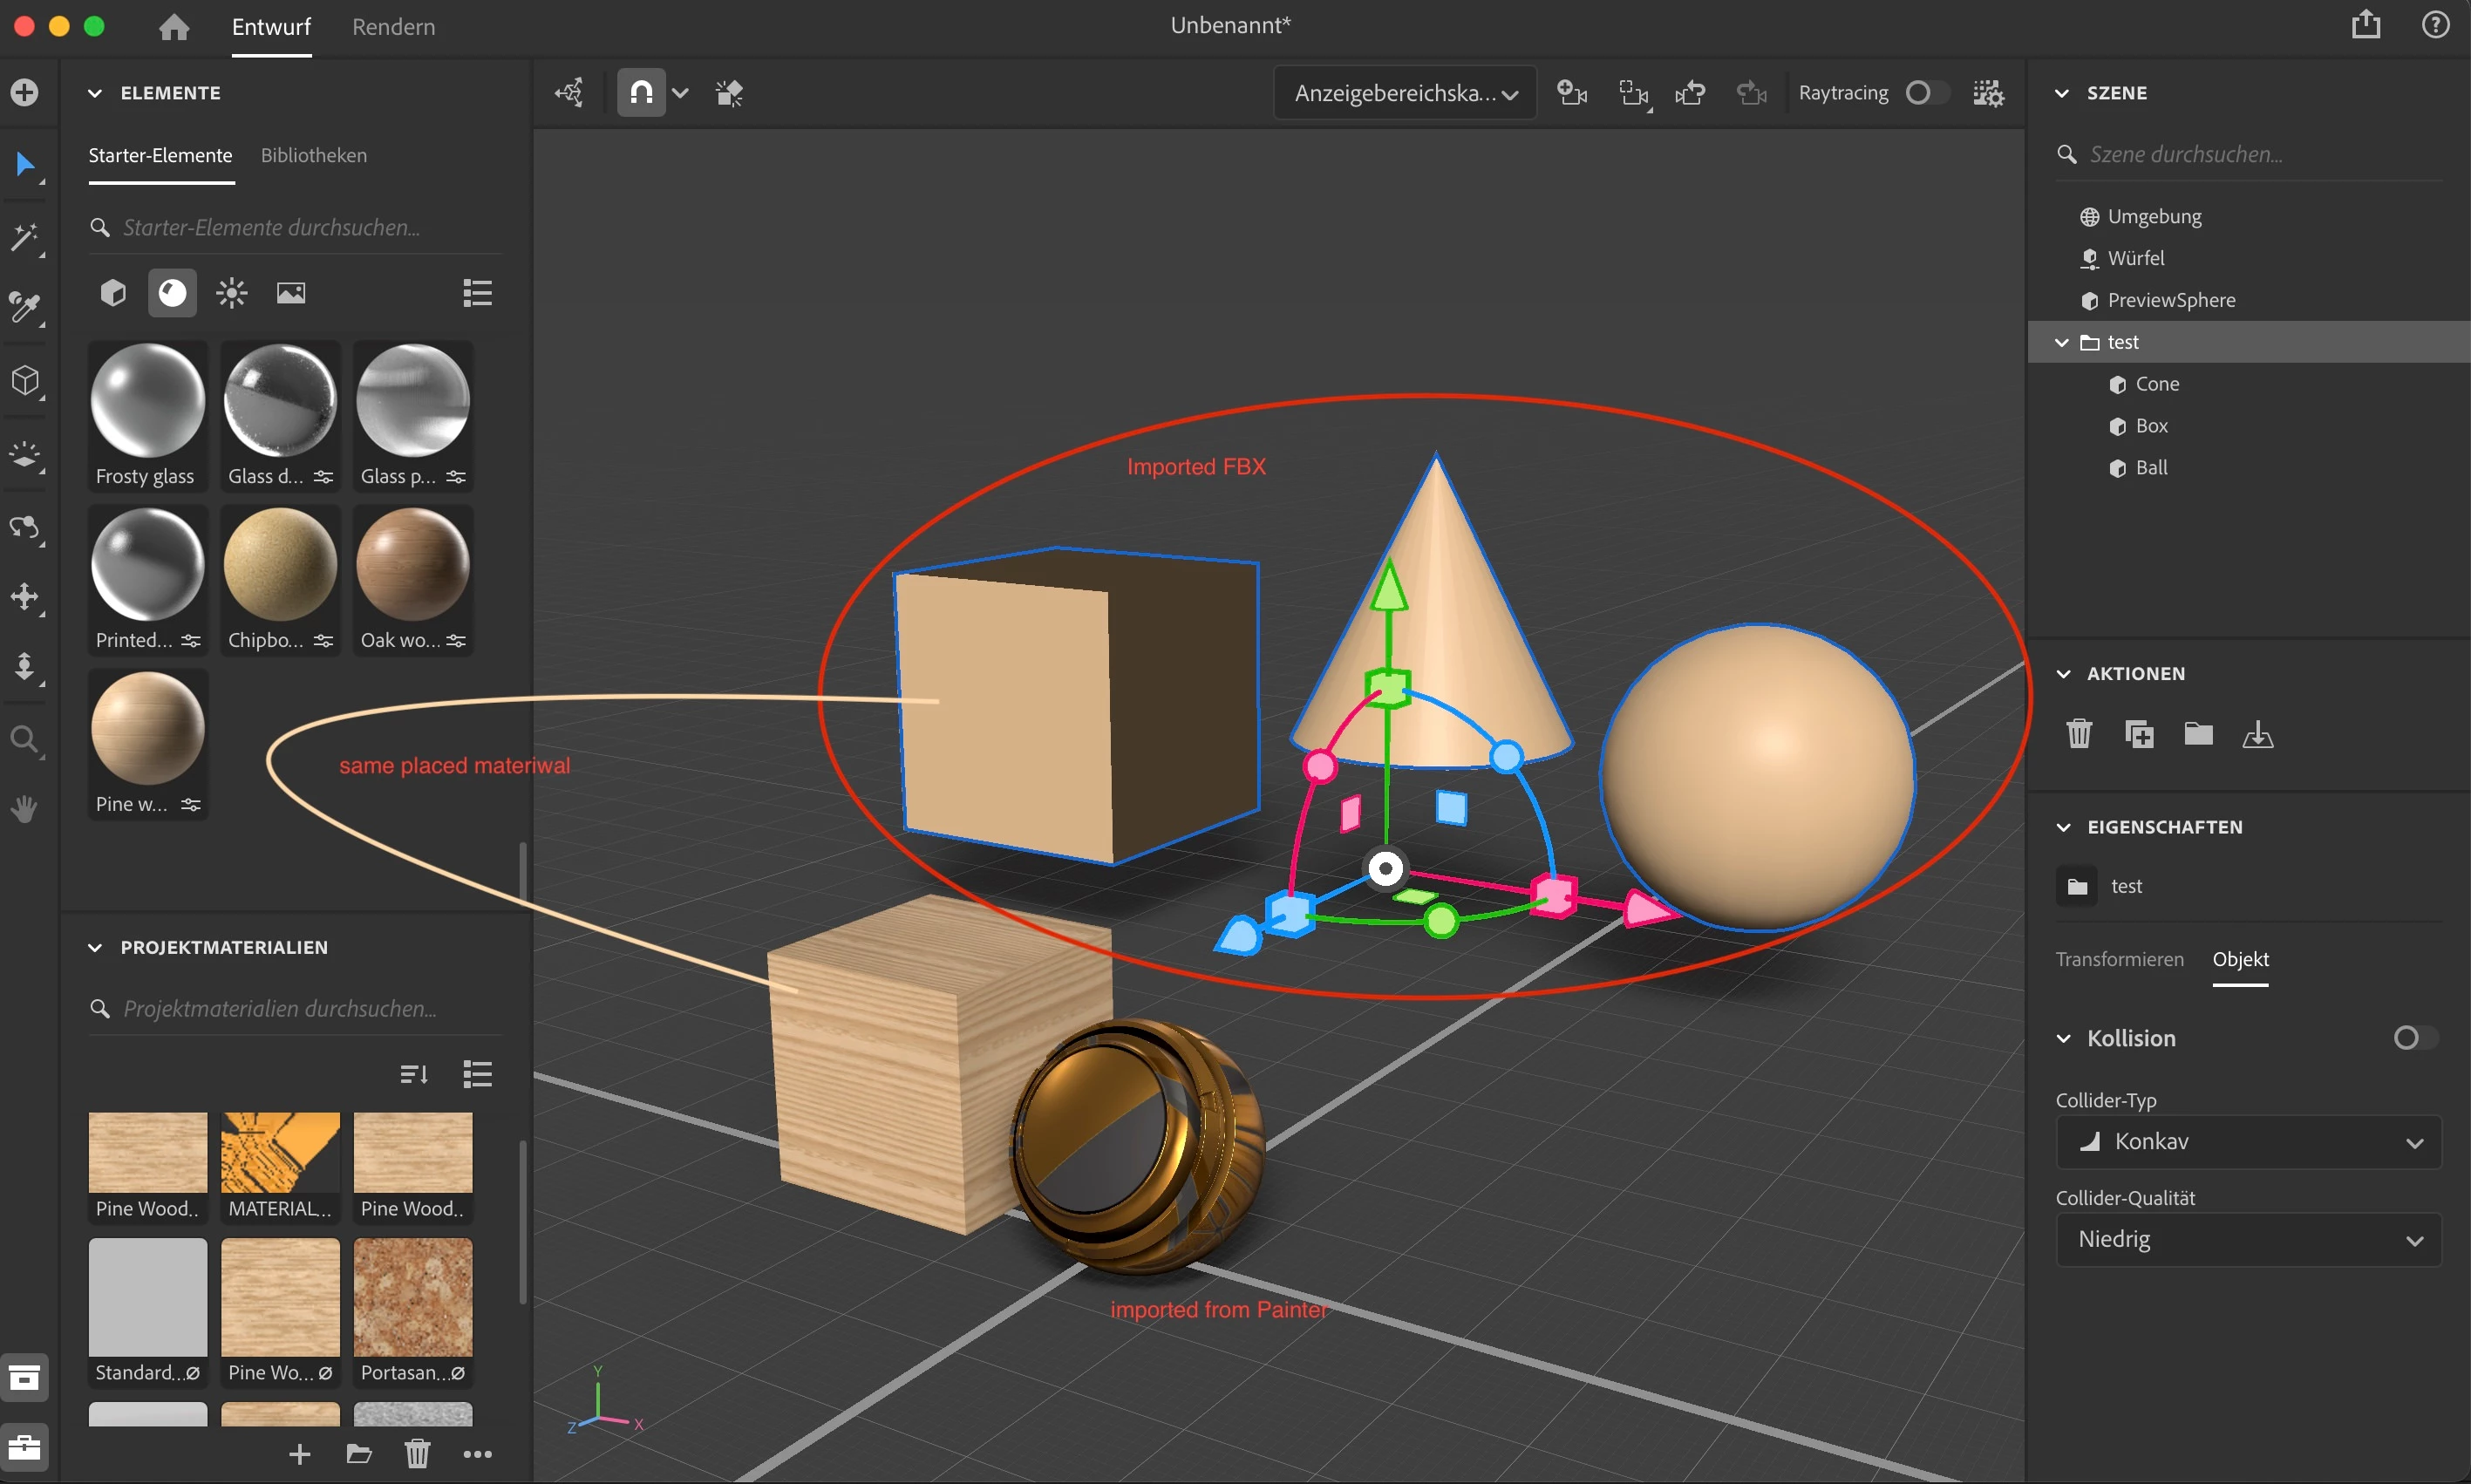The height and width of the screenshot is (1484, 2471).
Task: Open the Transformieren properties tab
Action: (x=2119, y=959)
